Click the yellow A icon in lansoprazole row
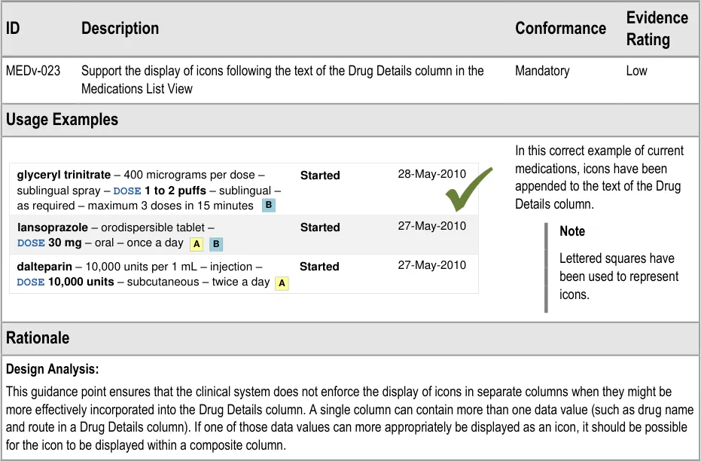The image size is (701, 461). point(196,244)
